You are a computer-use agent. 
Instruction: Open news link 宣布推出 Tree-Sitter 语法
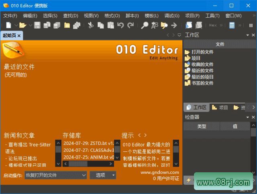click(28, 148)
